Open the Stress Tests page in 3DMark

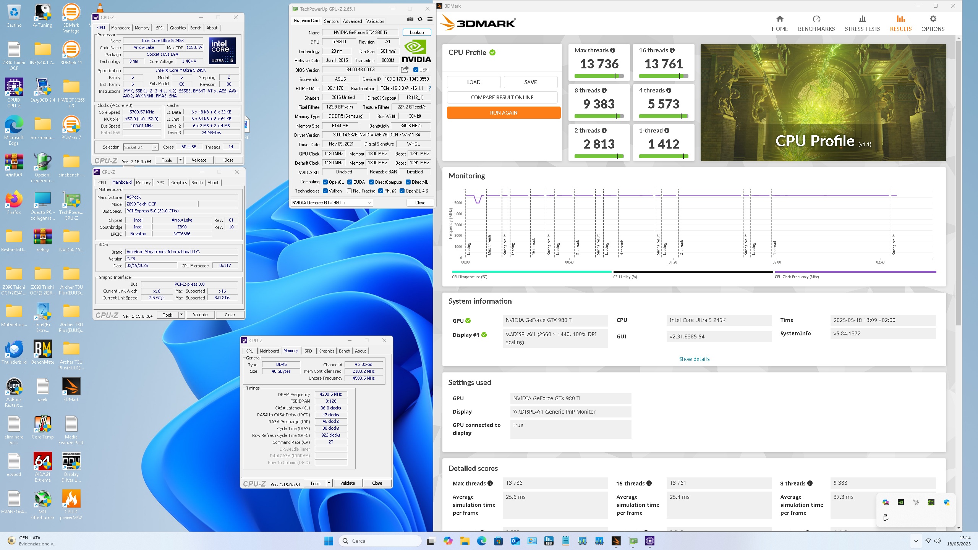coord(862,23)
